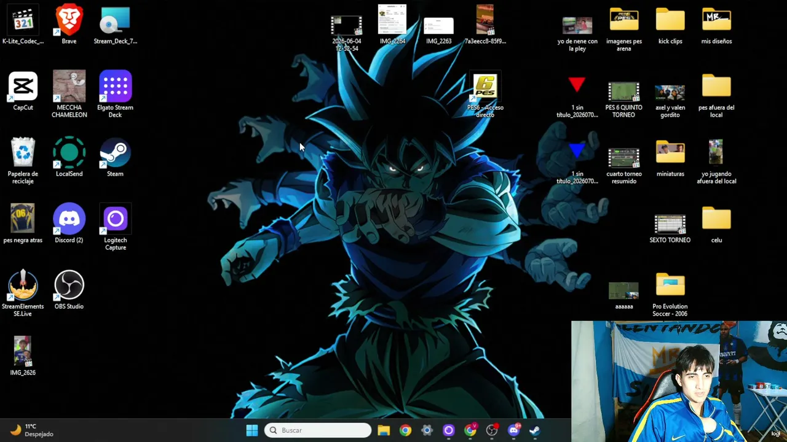The height and width of the screenshot is (442, 787).
Task: Open Settings gear from the taskbar
Action: (x=427, y=430)
